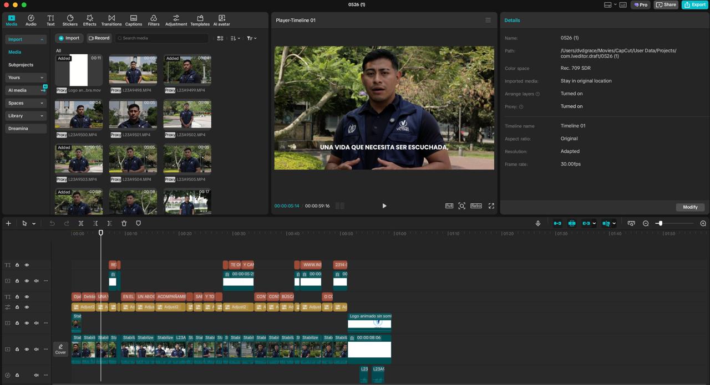Screen dimensions: 710x385
Task: Collapse the Import section in sidebar
Action: point(26,39)
